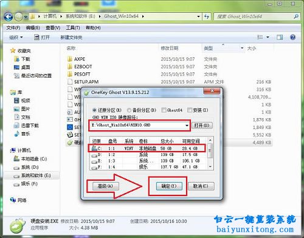Select the 视频 library
Viewport: 304px width, 238px height.
[26, 100]
